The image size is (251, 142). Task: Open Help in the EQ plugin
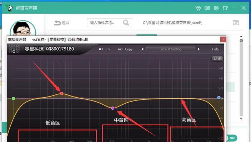tap(215, 49)
